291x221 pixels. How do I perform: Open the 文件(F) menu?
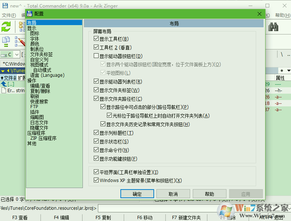point(9,15)
